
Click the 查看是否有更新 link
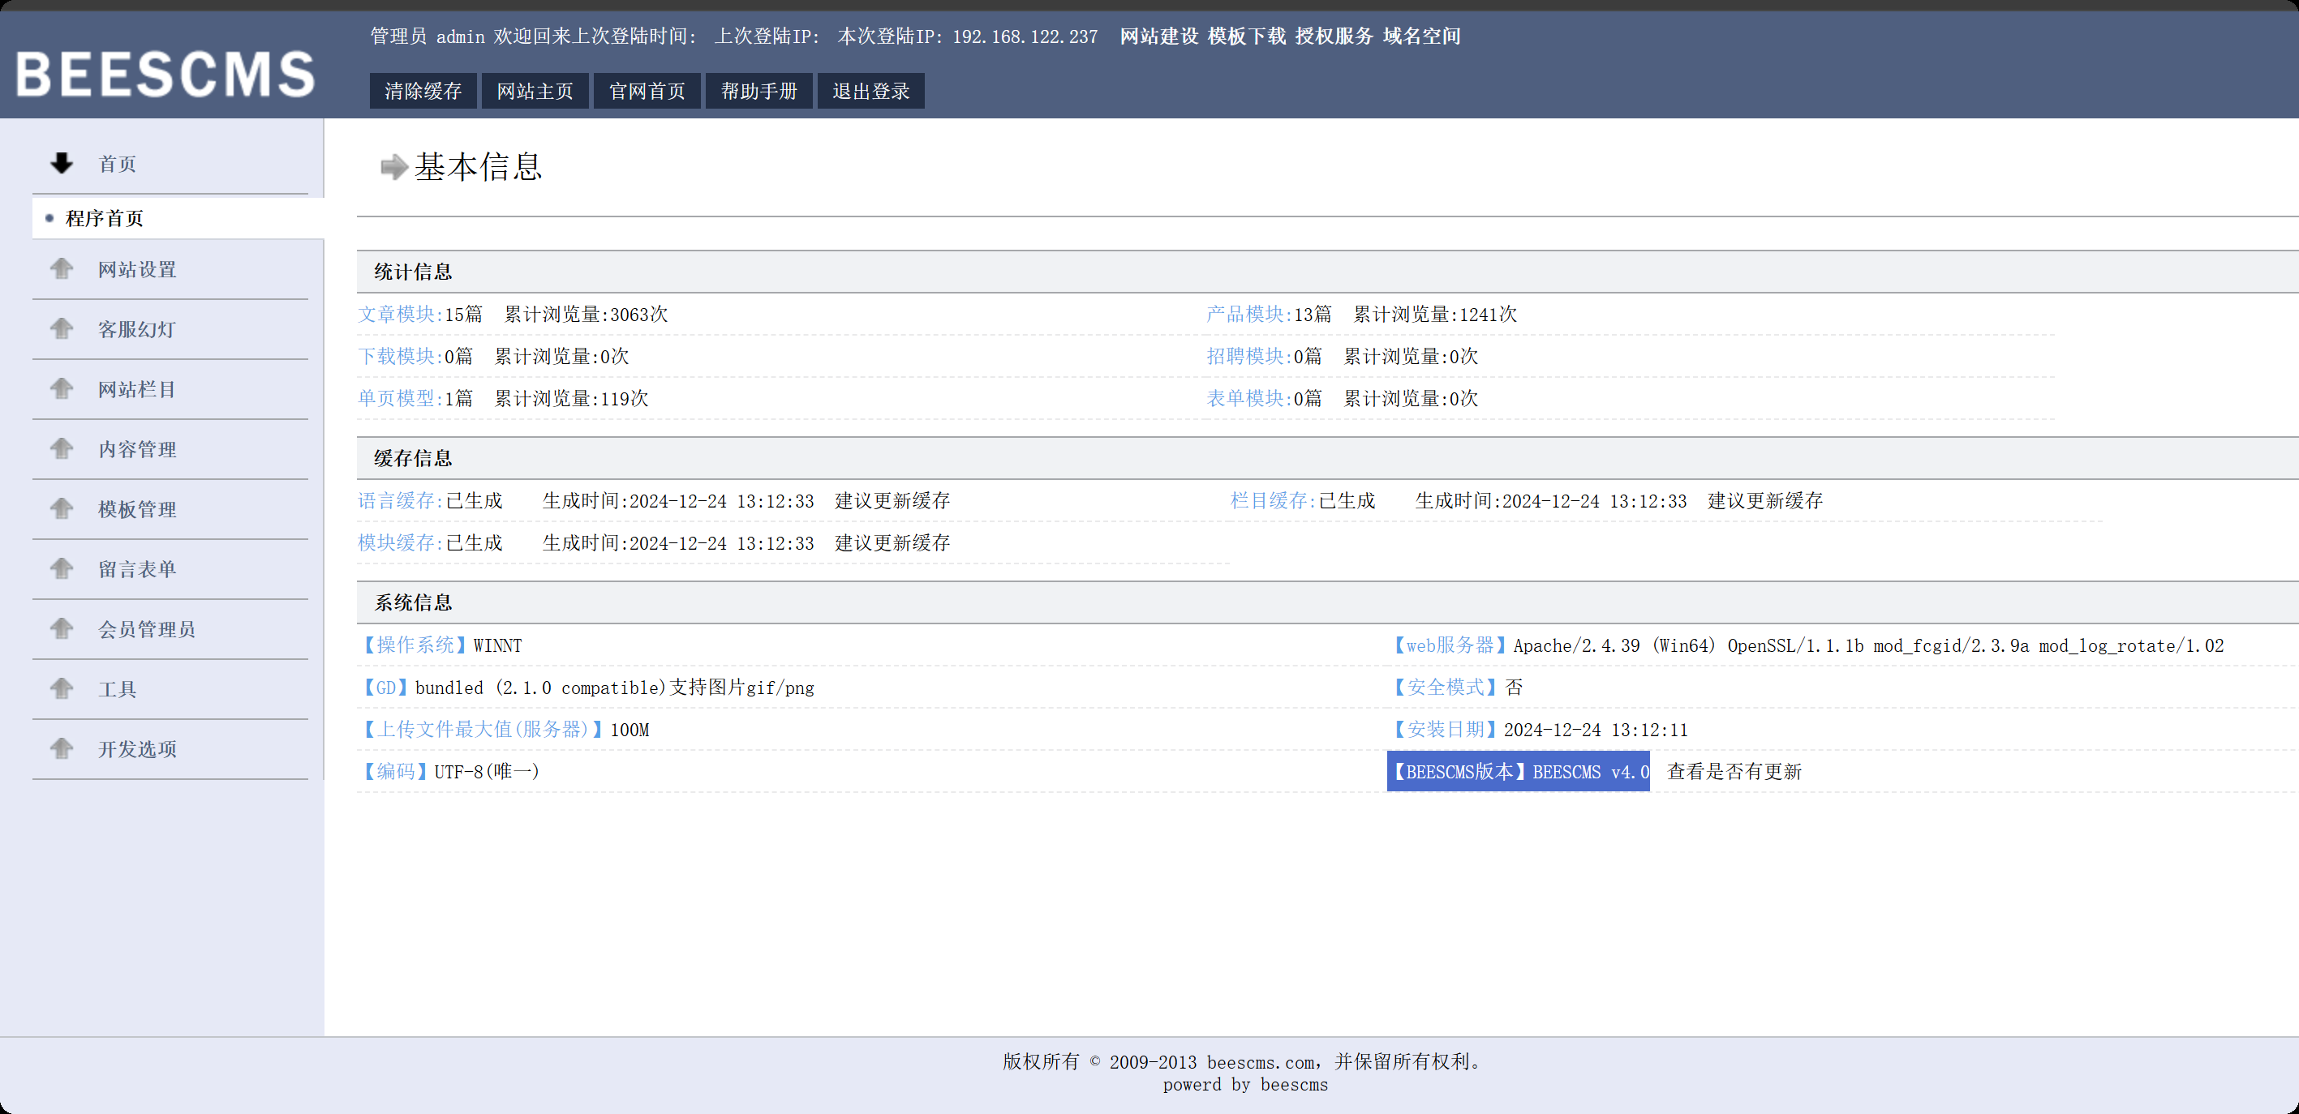point(1734,772)
